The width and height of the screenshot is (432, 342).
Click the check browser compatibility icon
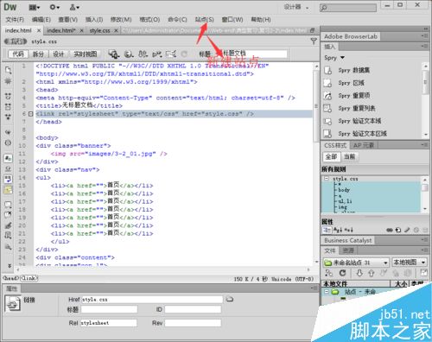pyautogui.click(x=171, y=54)
